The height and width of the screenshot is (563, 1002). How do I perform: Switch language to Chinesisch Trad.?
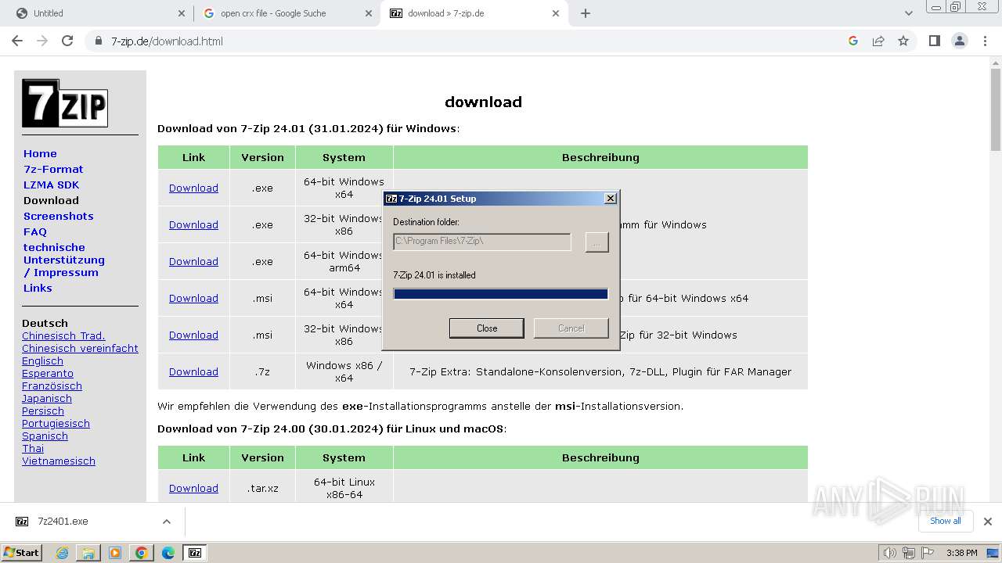[63, 335]
